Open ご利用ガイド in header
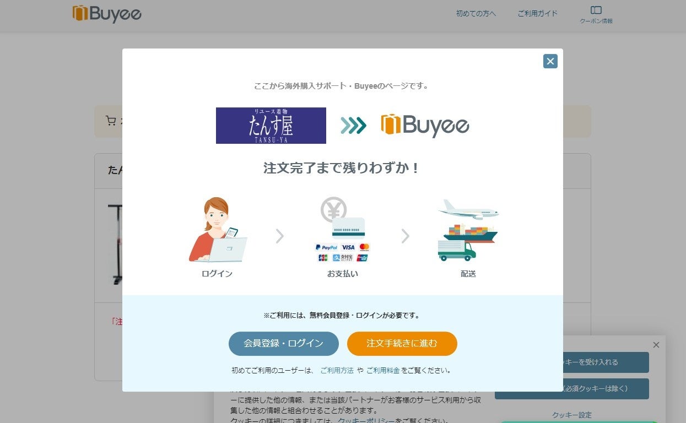 click(538, 14)
